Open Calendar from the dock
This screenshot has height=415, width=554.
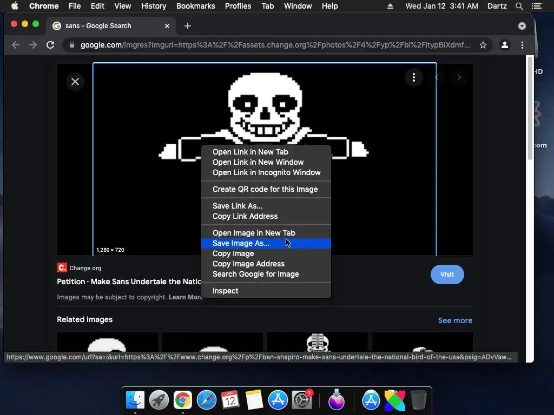[230, 400]
